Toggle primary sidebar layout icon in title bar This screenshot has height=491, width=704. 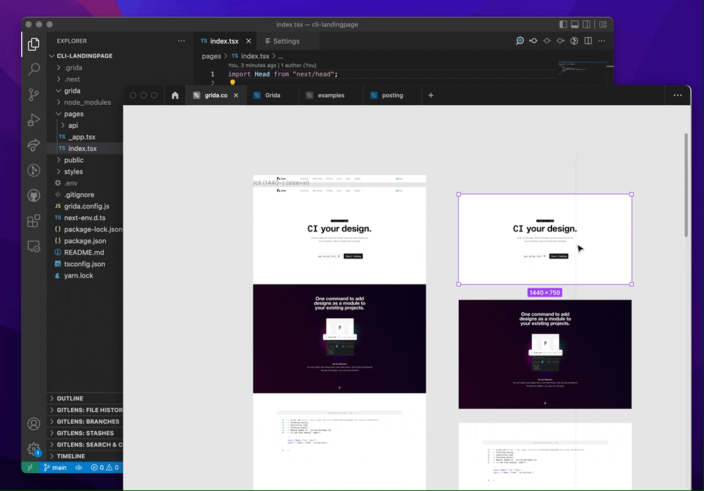coord(563,24)
